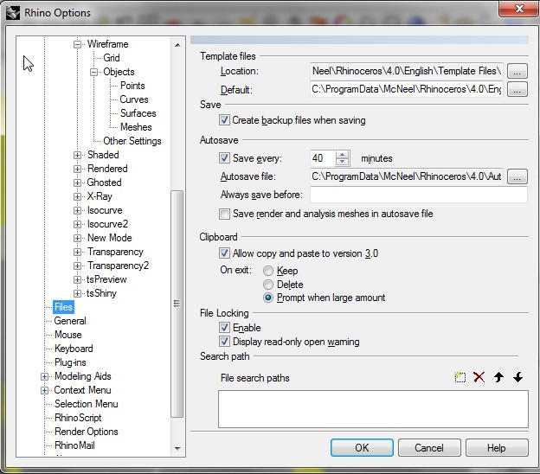Click the Rhino icon in title bar
This screenshot has height=474, width=540.
click(x=13, y=13)
